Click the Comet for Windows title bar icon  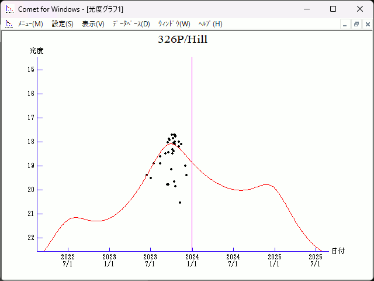click(x=9, y=9)
